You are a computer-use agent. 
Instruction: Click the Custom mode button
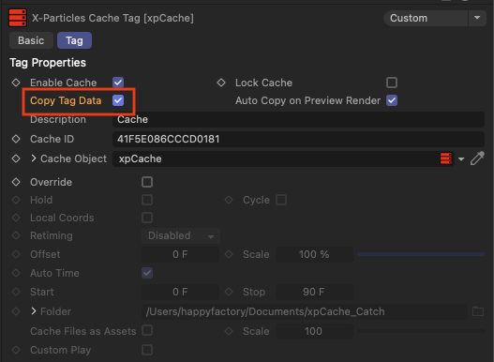coord(426,18)
